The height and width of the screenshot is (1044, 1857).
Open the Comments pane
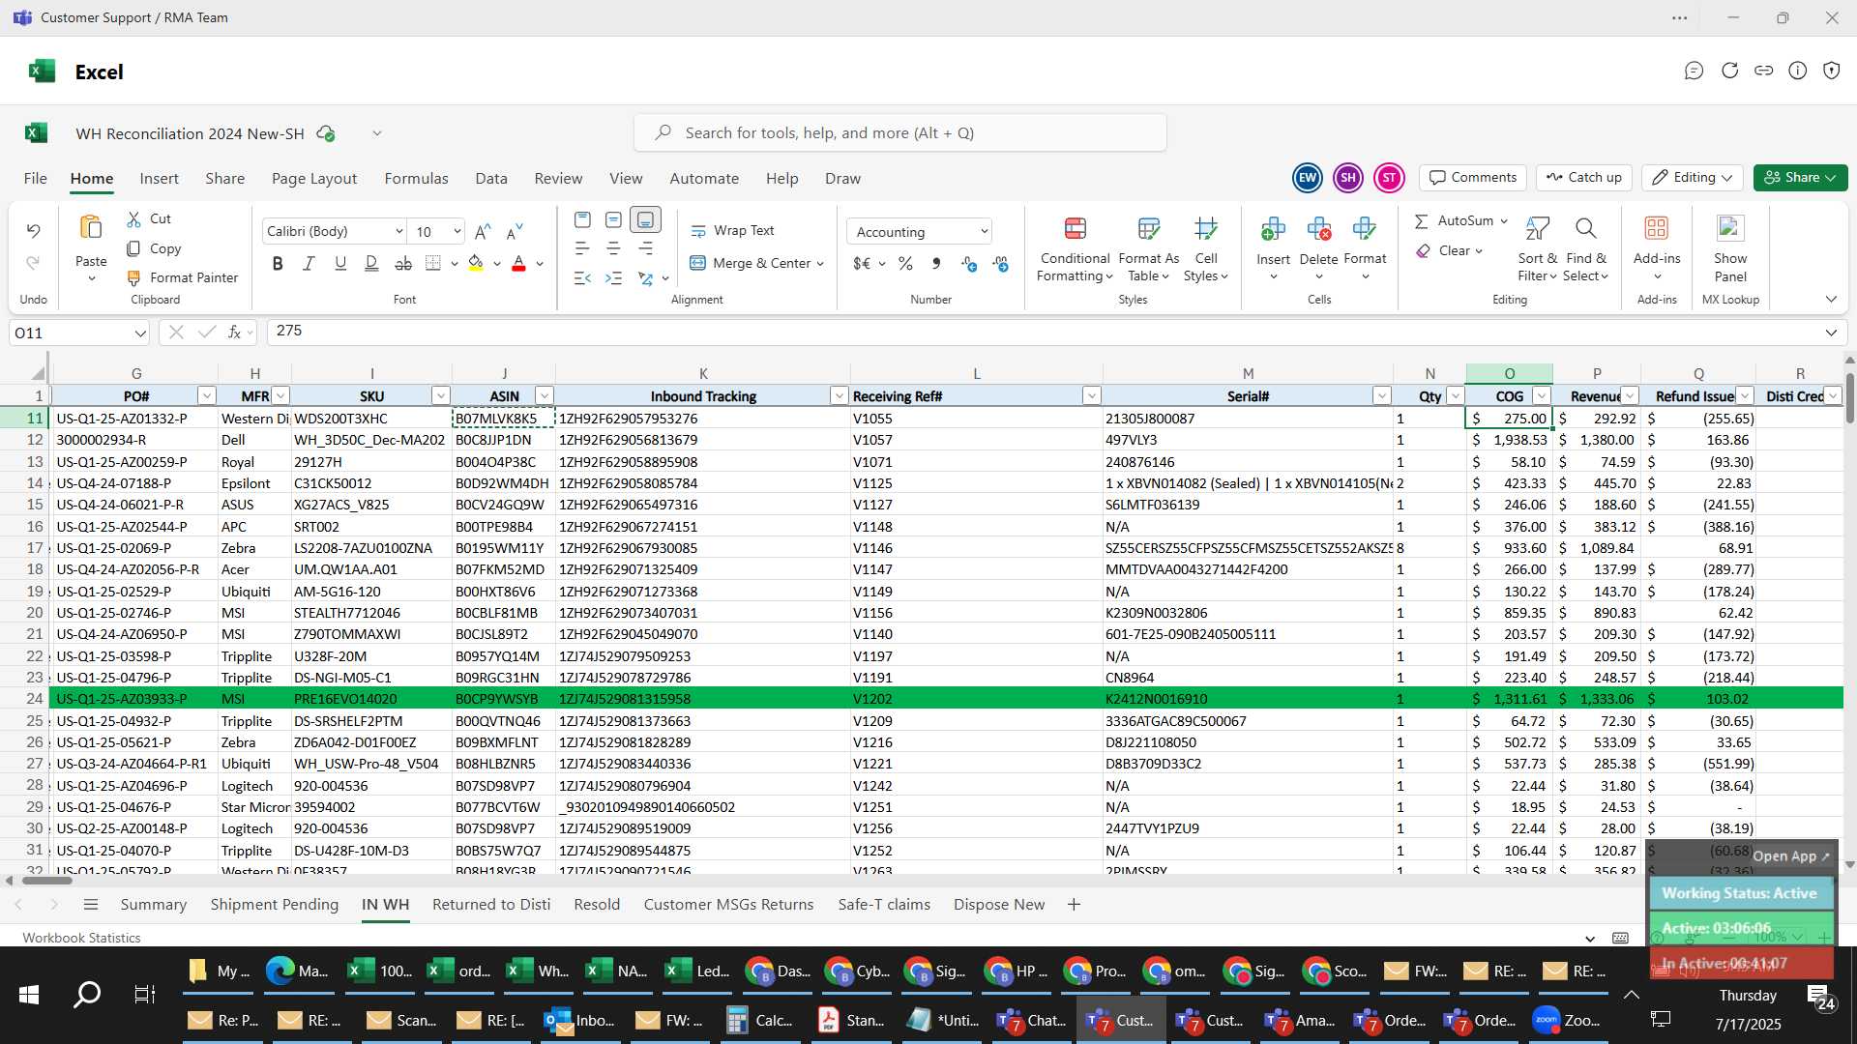1473,178
